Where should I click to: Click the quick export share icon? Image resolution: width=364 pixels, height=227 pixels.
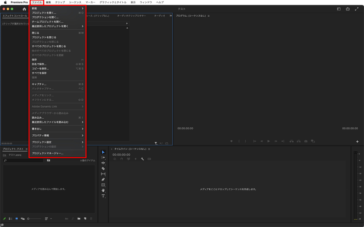click(x=348, y=9)
